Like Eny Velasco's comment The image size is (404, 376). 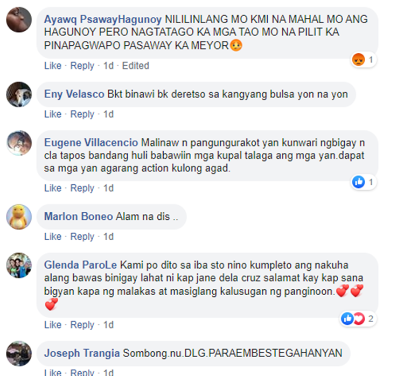click(53, 114)
